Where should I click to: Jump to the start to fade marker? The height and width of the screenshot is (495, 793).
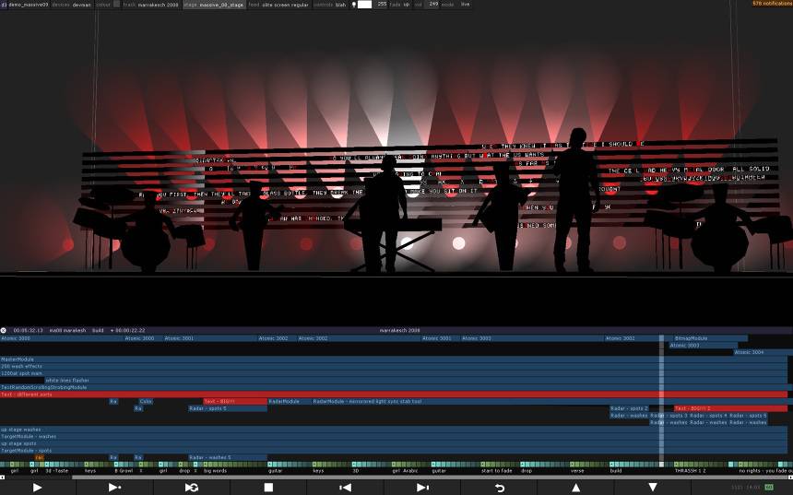point(497,471)
